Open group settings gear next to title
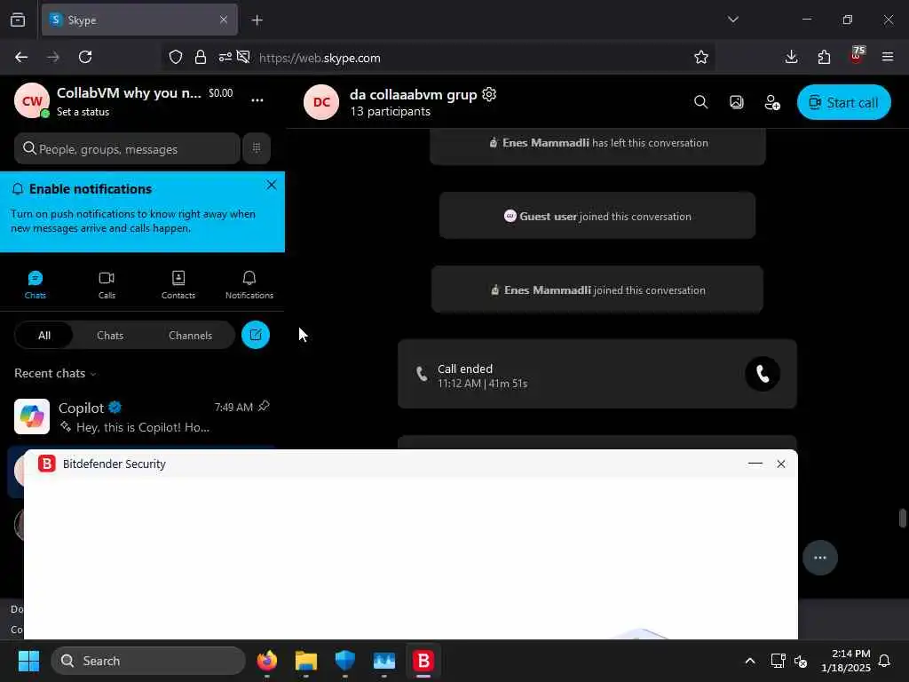Image resolution: width=909 pixels, height=682 pixels. click(489, 94)
